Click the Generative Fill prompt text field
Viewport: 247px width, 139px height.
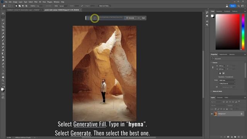click(x=105, y=18)
